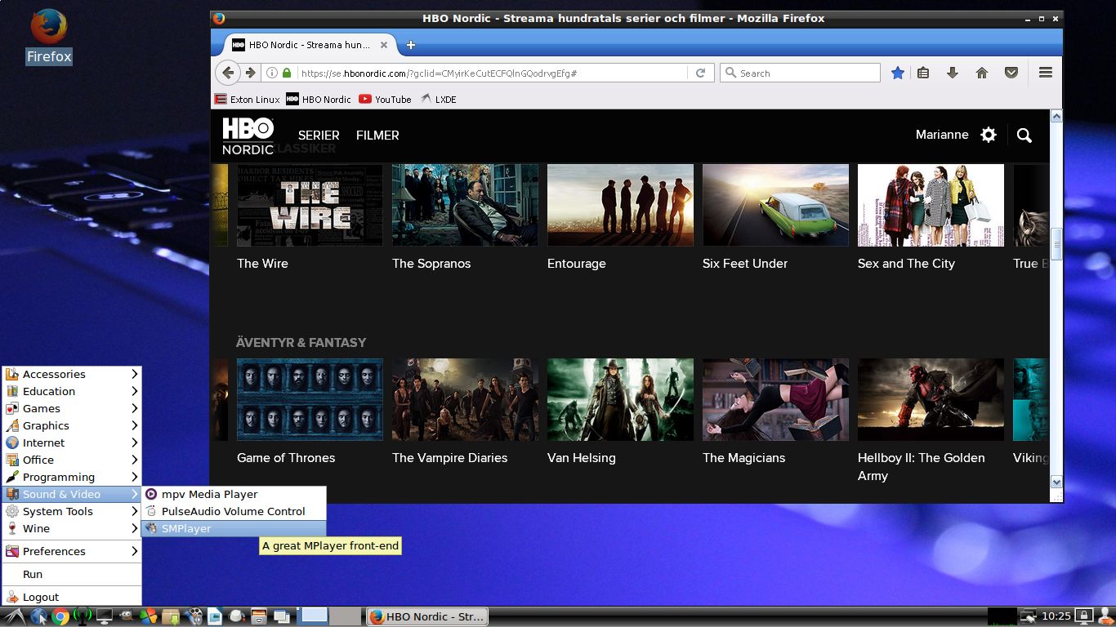The height and width of the screenshot is (627, 1116).
Task: Open The Wire thumbnail
Action: point(310,205)
